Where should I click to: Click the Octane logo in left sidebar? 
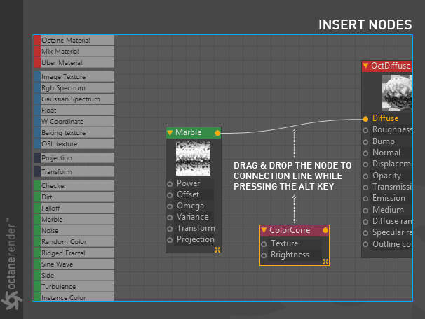click(11, 299)
